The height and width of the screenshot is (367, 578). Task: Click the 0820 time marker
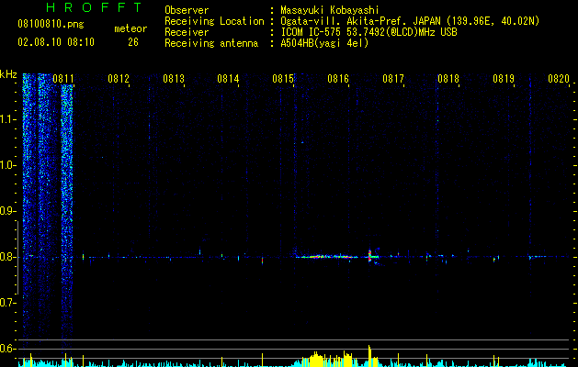point(559,79)
